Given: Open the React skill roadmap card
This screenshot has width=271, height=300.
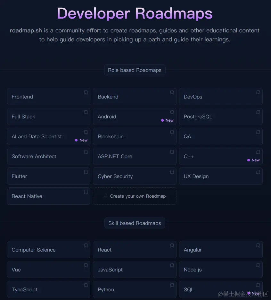Looking at the screenshot, I should (x=135, y=250).
